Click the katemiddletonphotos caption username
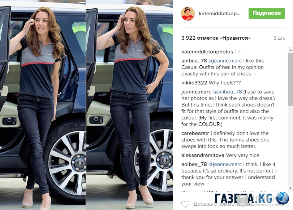This screenshot has height=210, width=293. point(207,52)
